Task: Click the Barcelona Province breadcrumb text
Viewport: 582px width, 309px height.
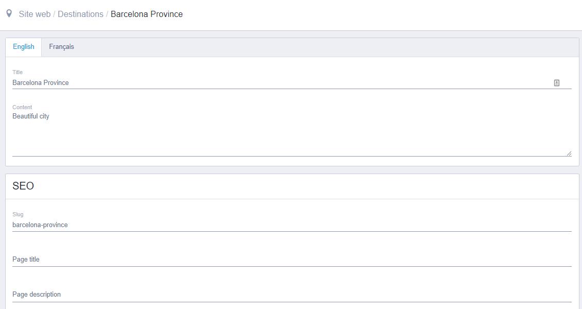Action: 147,14
